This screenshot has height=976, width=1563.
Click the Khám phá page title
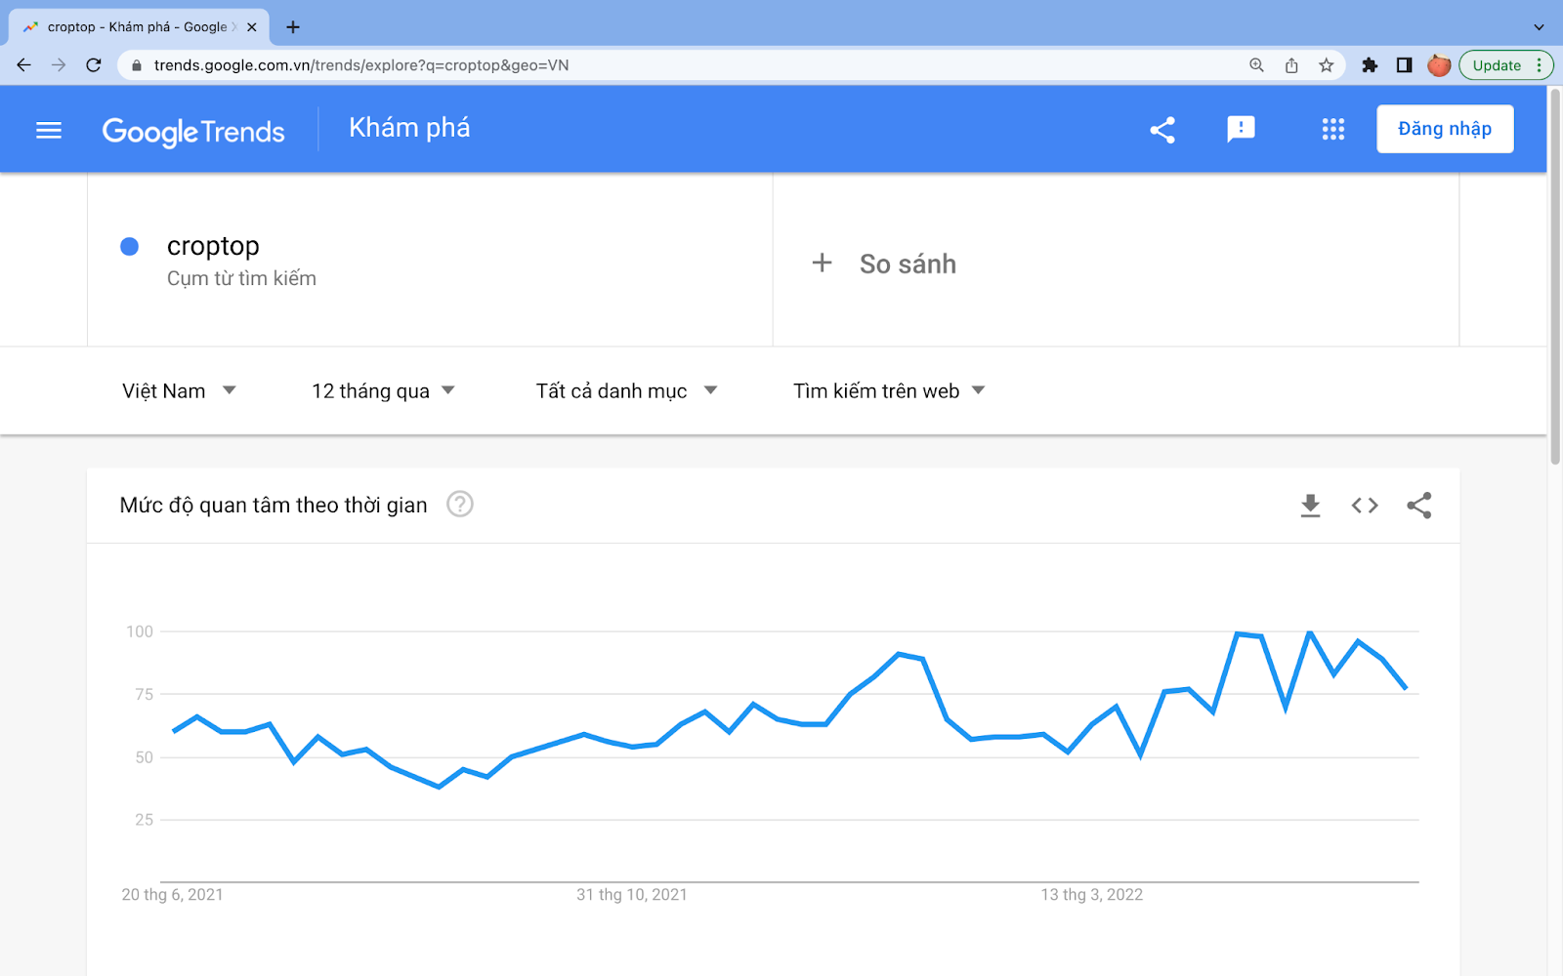pos(409,128)
